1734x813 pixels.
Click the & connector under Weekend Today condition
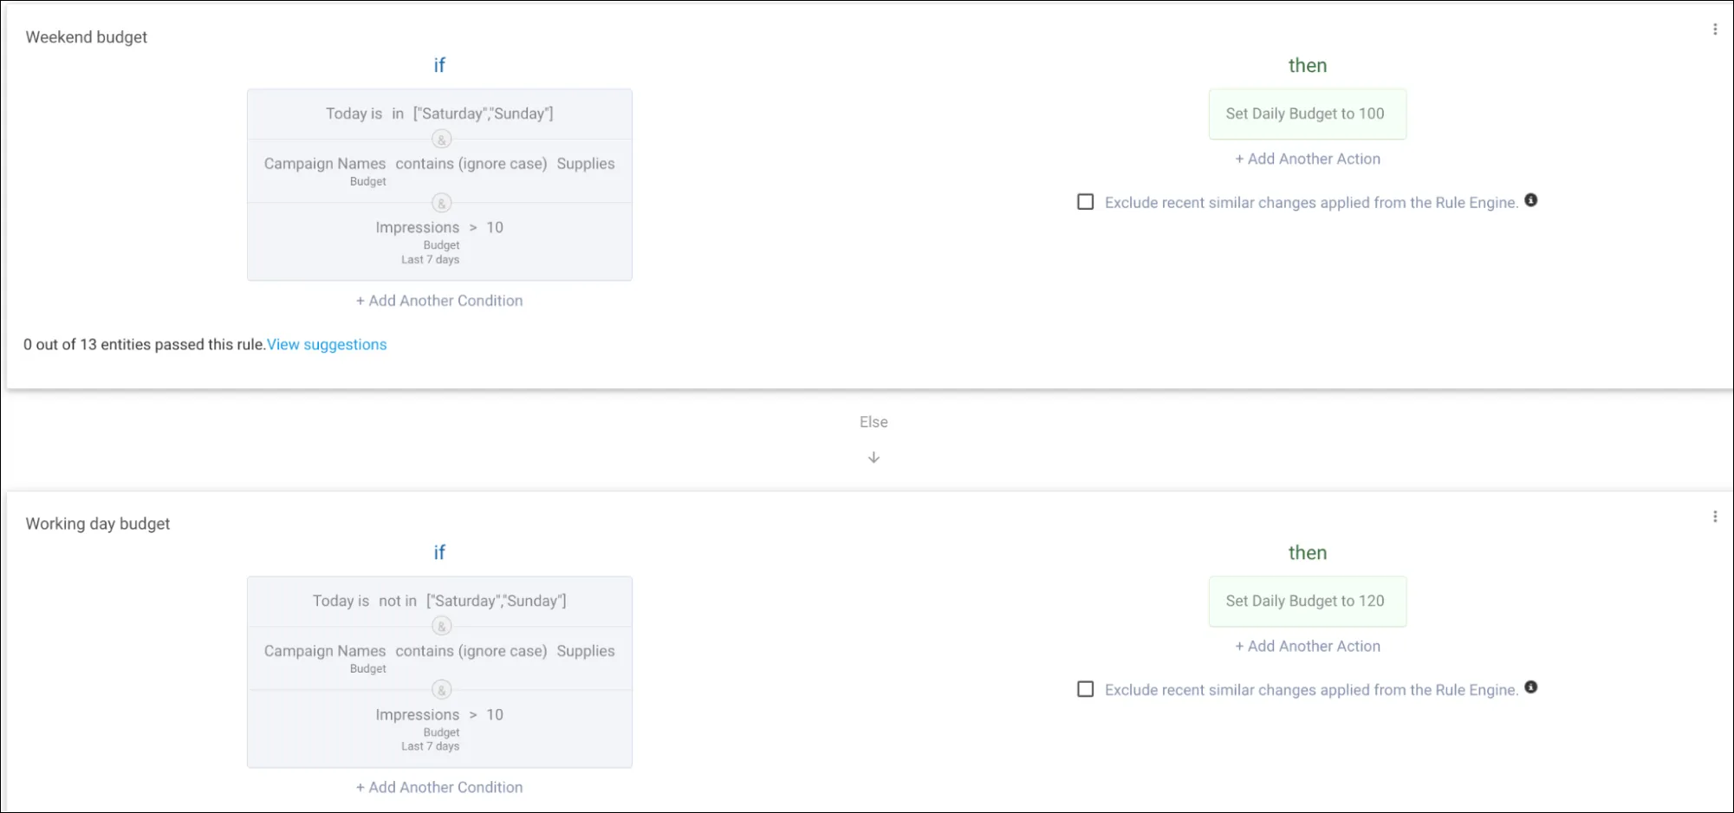tap(441, 139)
